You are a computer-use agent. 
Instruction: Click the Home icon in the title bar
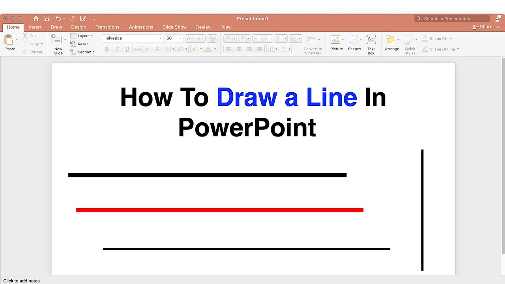click(x=36, y=19)
